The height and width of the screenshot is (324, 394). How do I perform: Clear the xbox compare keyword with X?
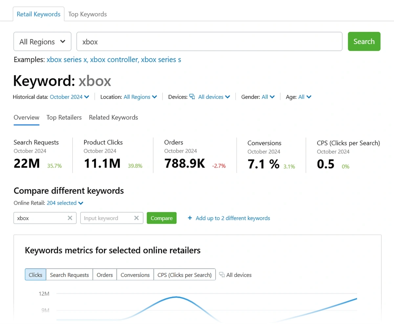pos(70,218)
